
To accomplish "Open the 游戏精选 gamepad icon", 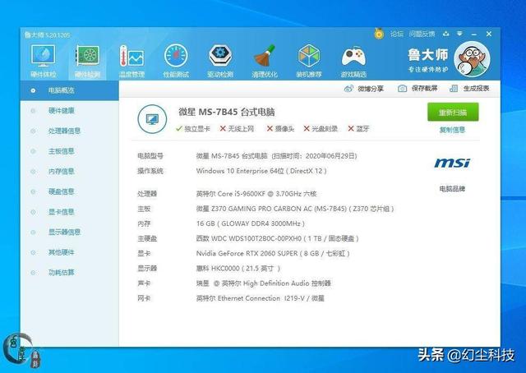I will 353,61.
